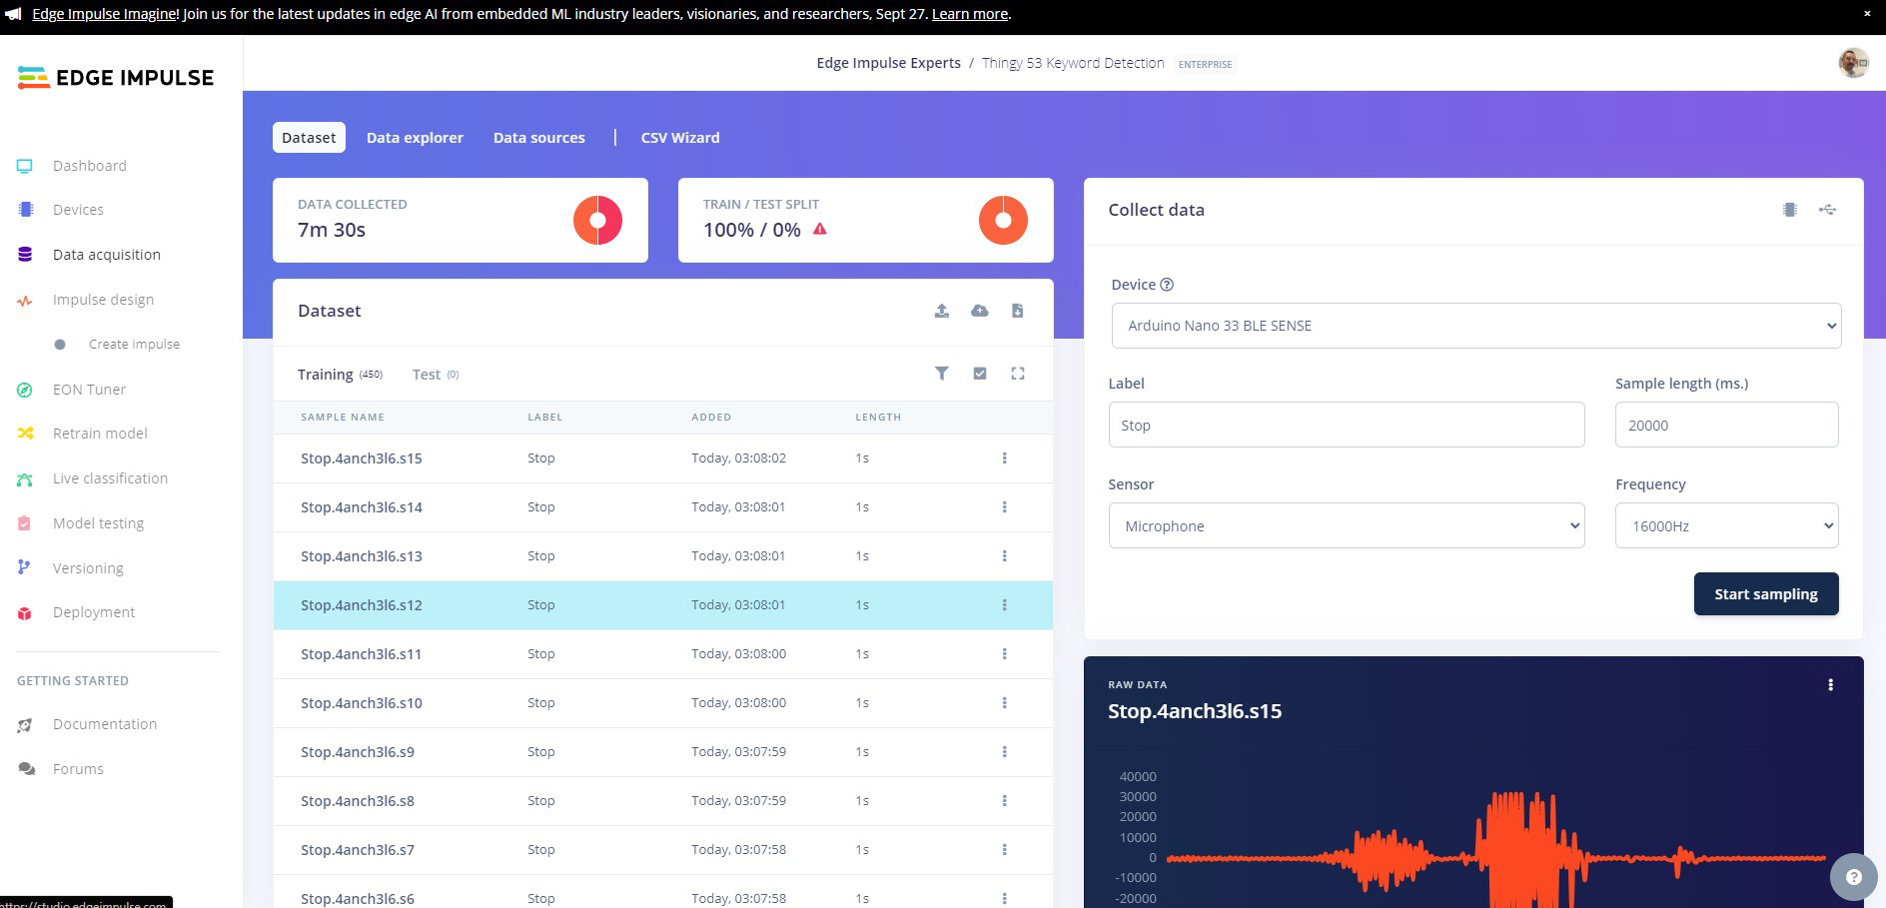Viewport: 1886px width, 908px height.
Task: Open Devices in the sidebar
Action: point(78,210)
